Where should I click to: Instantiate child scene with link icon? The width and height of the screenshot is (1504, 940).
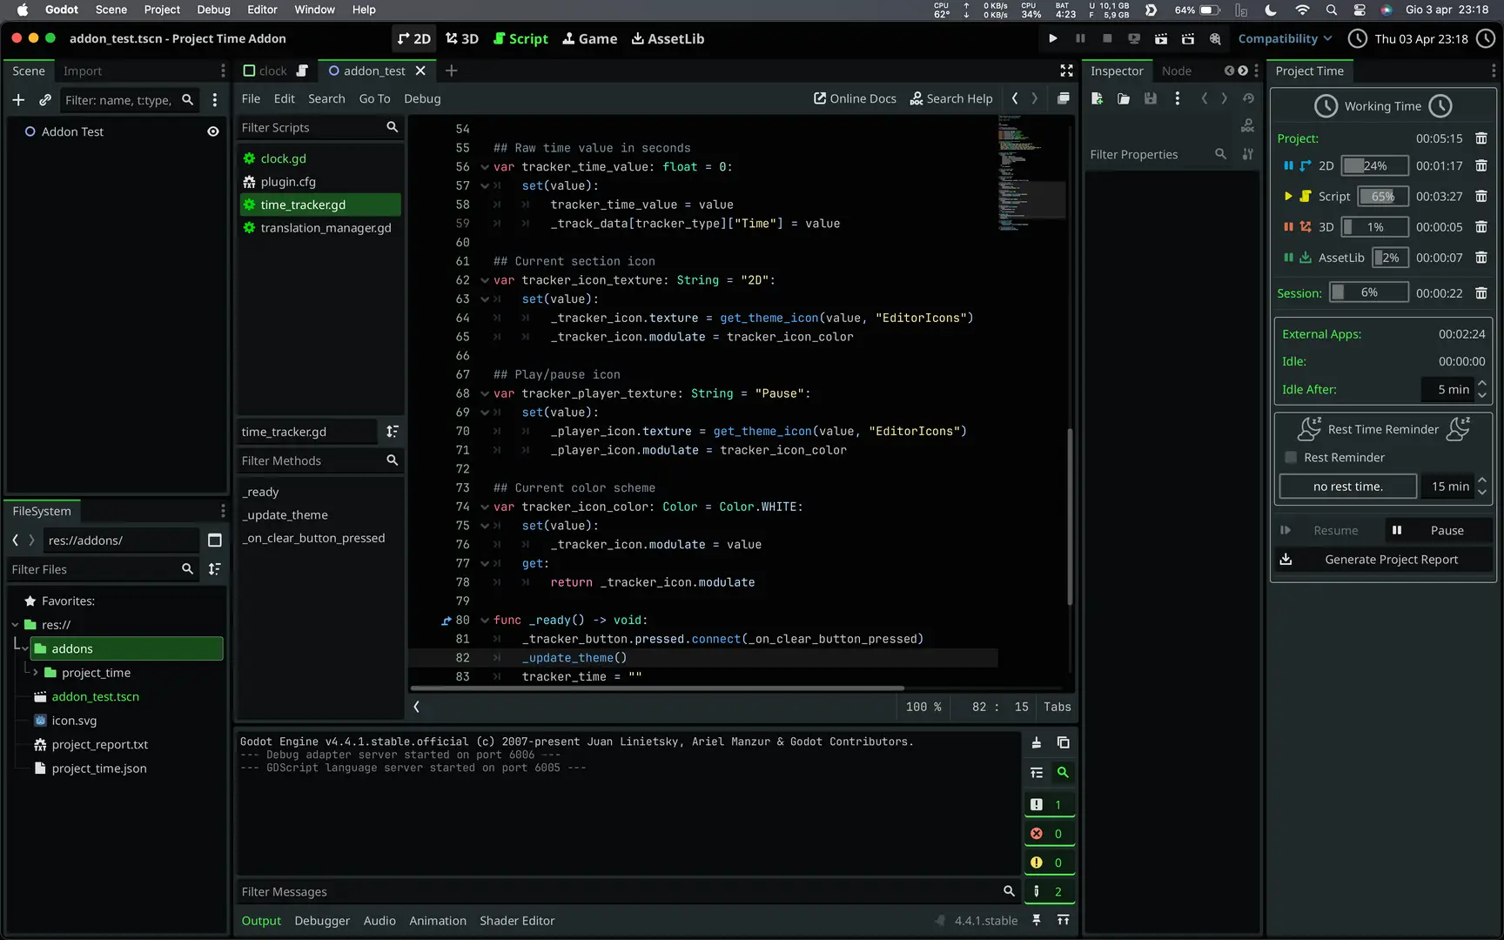coord(45,100)
